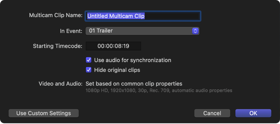Click the gray 1080p HD format description line
Image resolution: width=280 pixels, height=124 pixels.
(159, 90)
